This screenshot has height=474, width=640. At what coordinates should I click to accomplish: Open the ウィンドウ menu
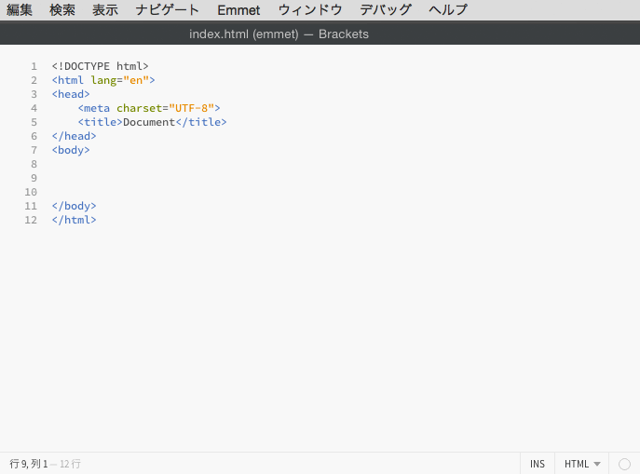(x=310, y=10)
